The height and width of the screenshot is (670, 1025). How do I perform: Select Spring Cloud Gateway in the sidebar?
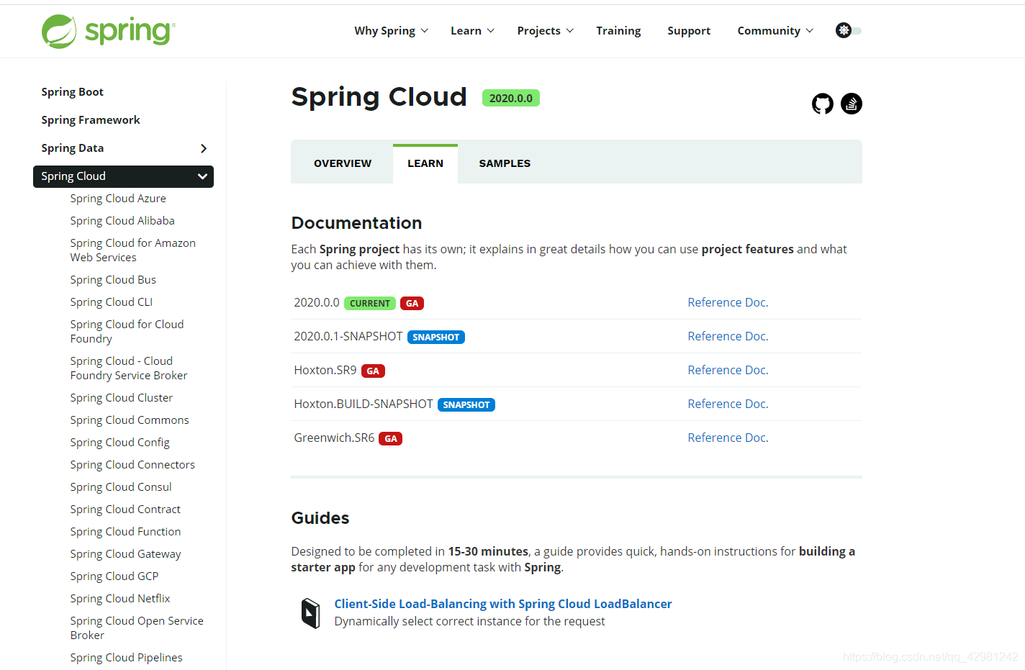(125, 553)
